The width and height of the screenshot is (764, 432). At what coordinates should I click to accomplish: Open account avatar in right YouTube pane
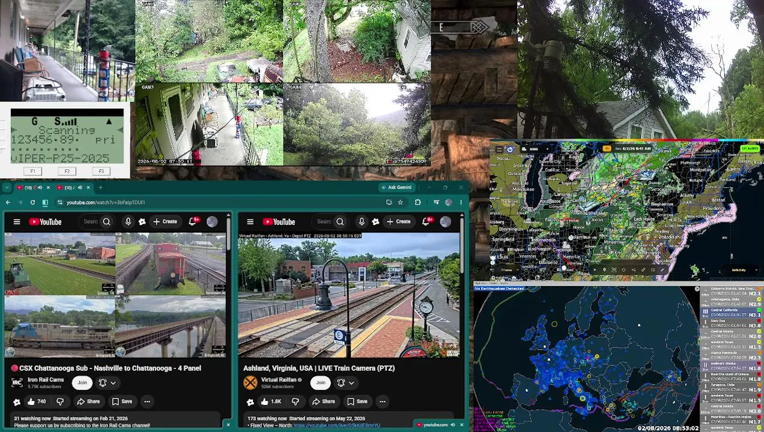(445, 222)
